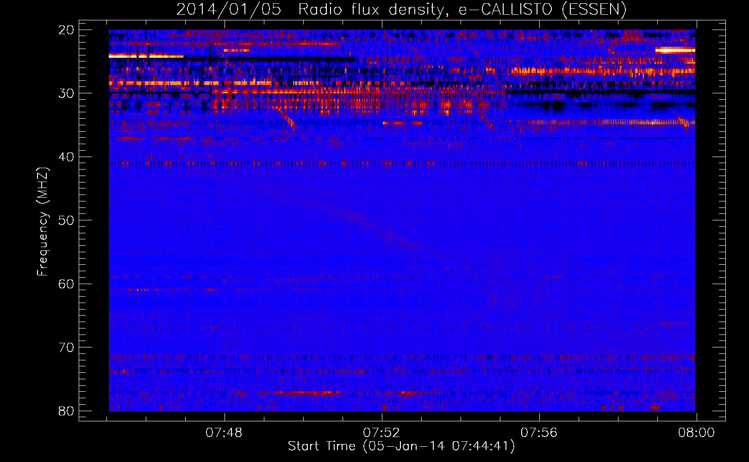749x462 pixels.
Task: Click the 07:56 time tick label
Action: tap(539, 433)
